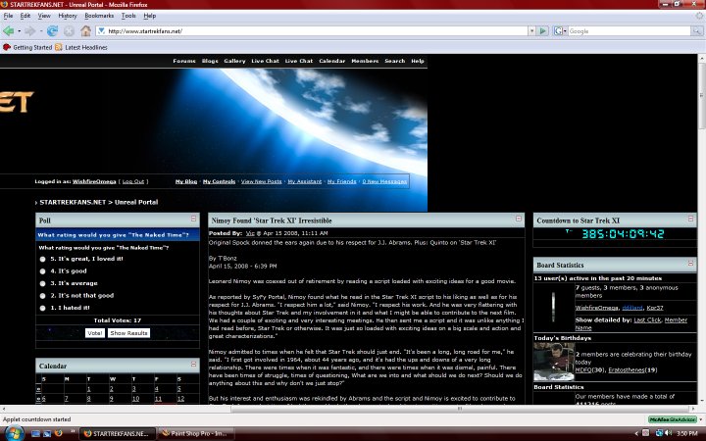This screenshot has width=706, height=441.
Task: Collapse the Calendar panel
Action: point(193,364)
